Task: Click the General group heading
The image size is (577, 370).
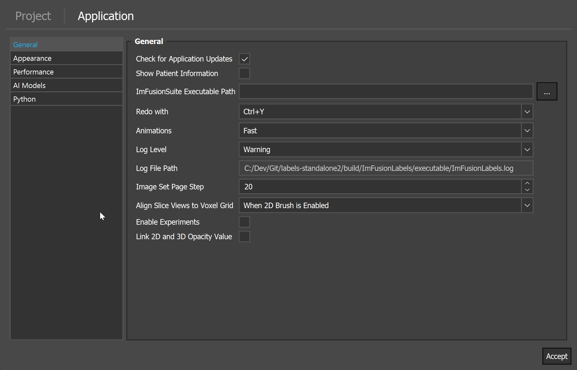Action: (149, 41)
